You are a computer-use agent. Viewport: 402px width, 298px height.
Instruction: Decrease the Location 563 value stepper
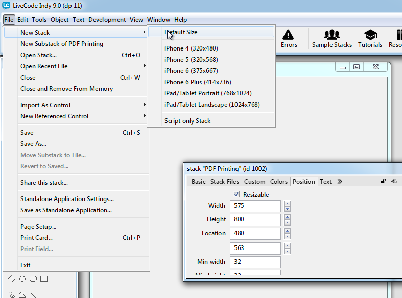point(288,251)
